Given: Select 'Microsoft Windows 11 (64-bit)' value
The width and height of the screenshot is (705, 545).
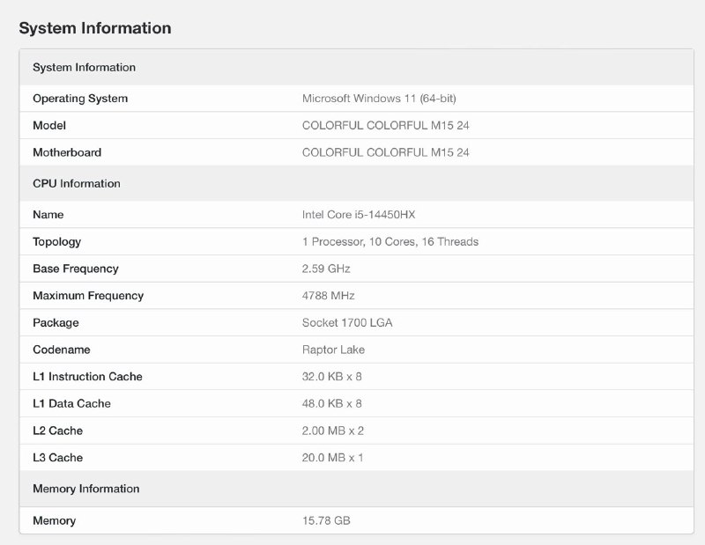Looking at the screenshot, I should click(379, 99).
